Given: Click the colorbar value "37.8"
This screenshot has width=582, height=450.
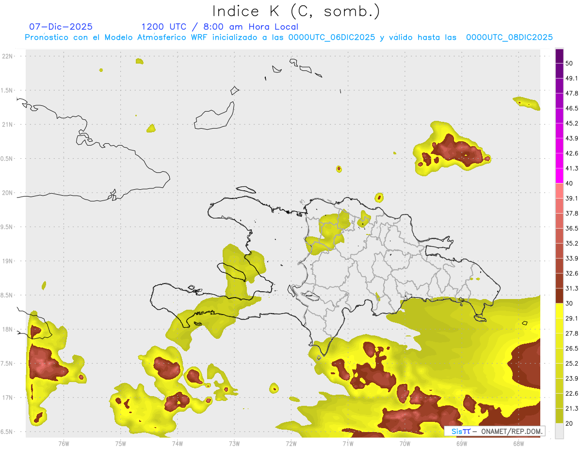Looking at the screenshot, I should 572,213.
